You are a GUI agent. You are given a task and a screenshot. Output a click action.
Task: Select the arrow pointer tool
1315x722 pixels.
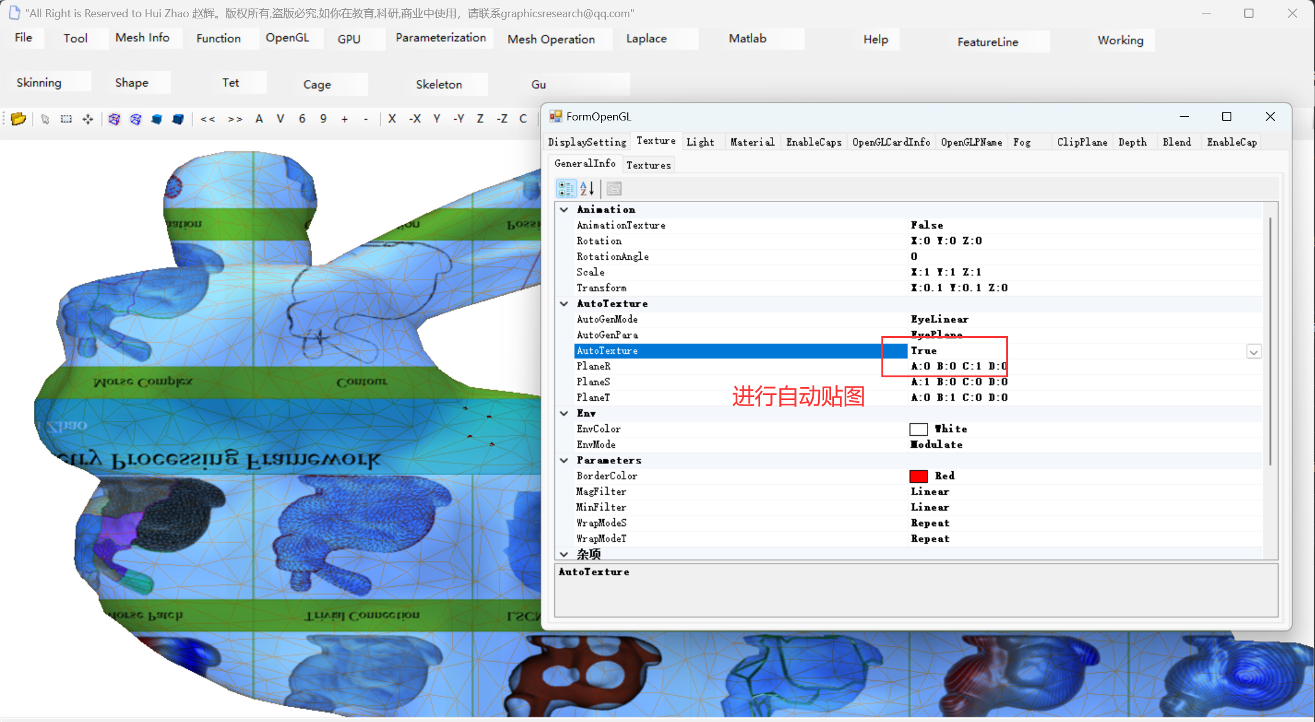tap(45, 119)
